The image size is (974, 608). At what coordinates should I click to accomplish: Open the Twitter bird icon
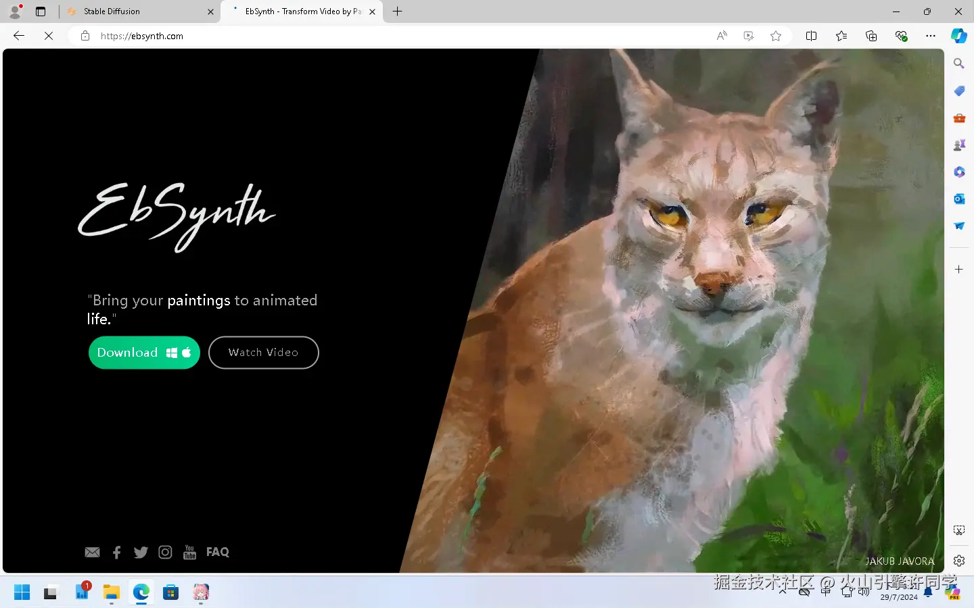coord(141,553)
